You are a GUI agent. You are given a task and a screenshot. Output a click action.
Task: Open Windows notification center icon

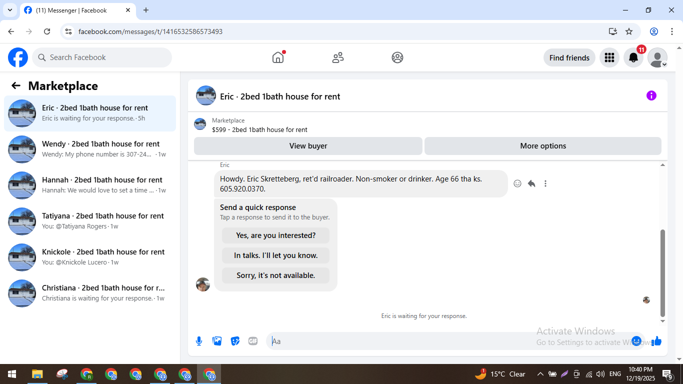[x=667, y=374]
